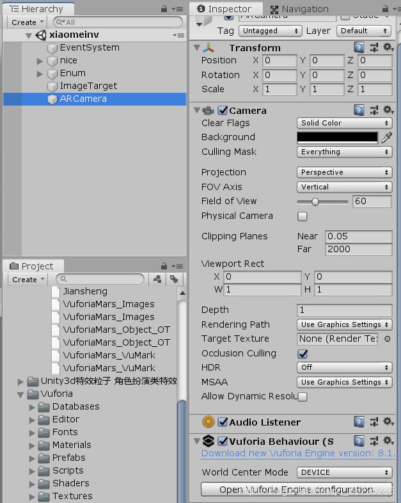Click the Field of View slider
This screenshot has height=503, width=401.
(x=322, y=202)
